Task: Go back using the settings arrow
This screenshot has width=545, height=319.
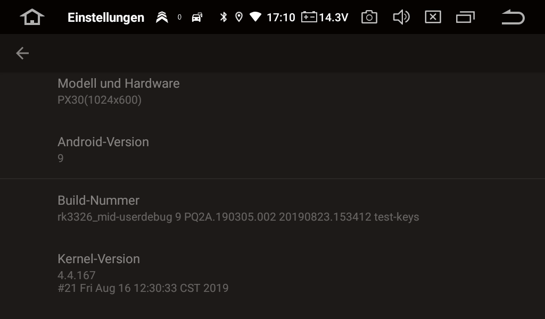Action: pos(22,53)
